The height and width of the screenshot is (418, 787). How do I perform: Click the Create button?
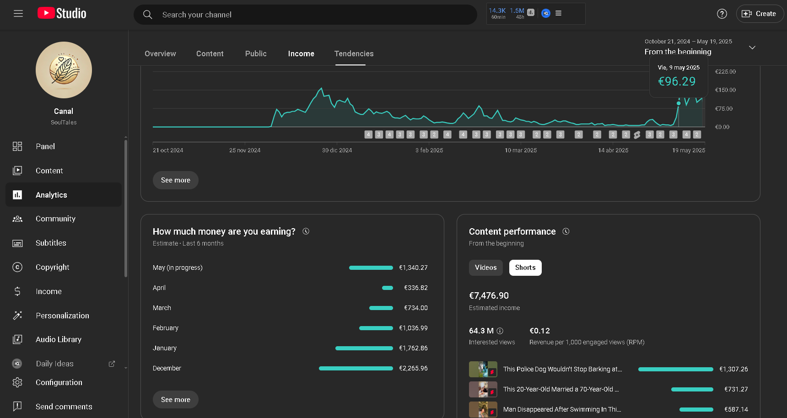tap(759, 14)
